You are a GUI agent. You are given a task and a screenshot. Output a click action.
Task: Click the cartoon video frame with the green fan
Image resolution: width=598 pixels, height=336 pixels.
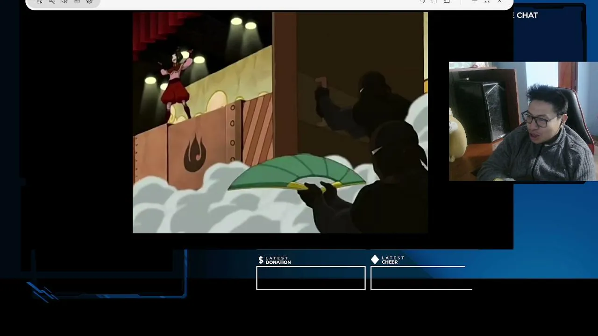280,123
